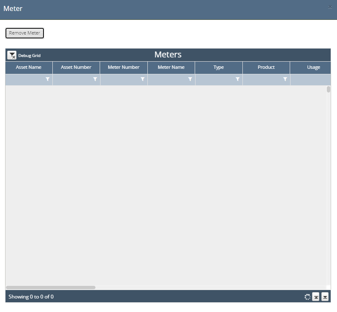The width and height of the screenshot is (337, 312).
Task: Click the Debug Grid link
Action: click(x=29, y=56)
